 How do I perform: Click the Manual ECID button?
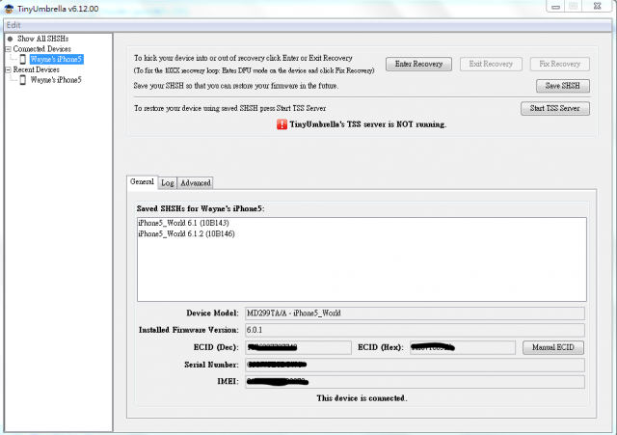[552, 347]
